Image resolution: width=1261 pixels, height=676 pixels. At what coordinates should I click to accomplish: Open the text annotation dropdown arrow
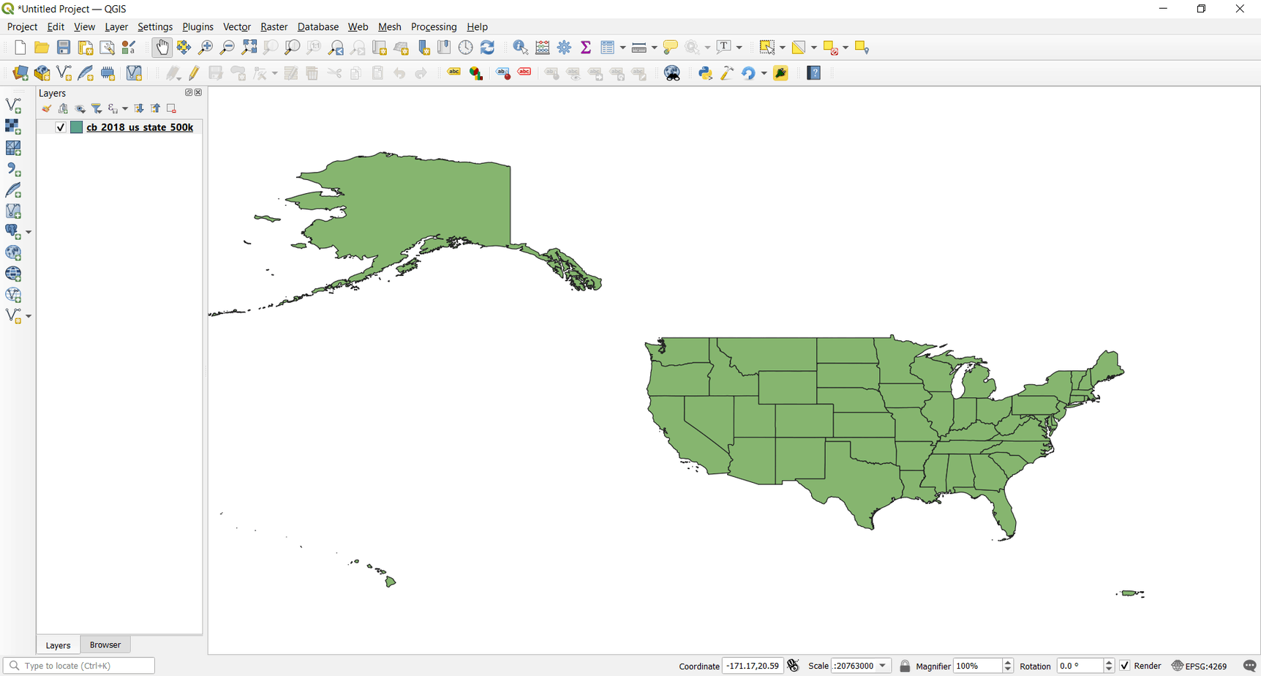(740, 46)
